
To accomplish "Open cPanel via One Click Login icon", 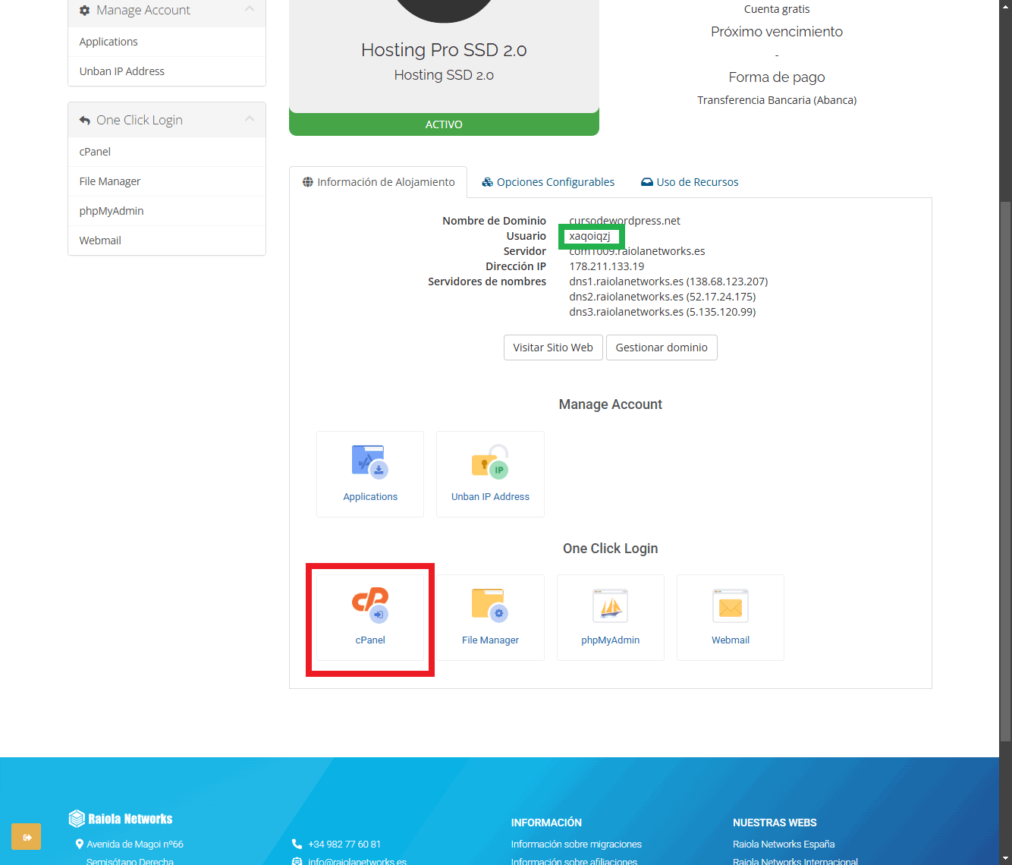I will click(x=370, y=605).
